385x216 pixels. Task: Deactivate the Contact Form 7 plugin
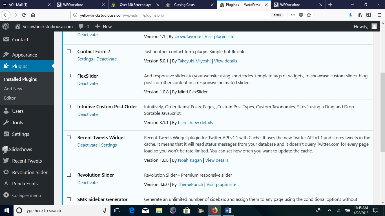(107, 59)
